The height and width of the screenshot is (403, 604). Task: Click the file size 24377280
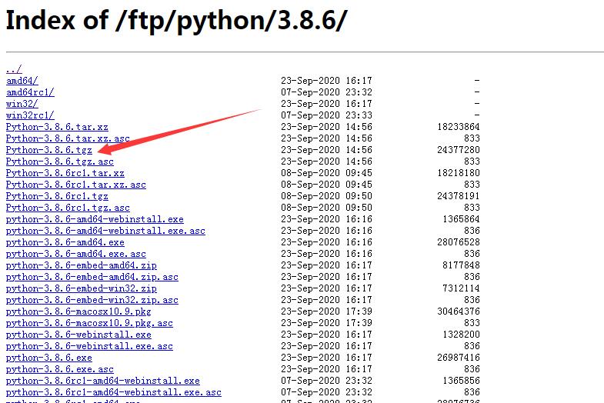459,150
